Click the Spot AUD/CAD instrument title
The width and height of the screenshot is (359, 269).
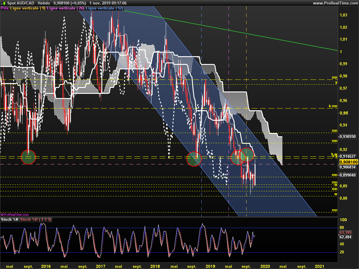(21, 3)
